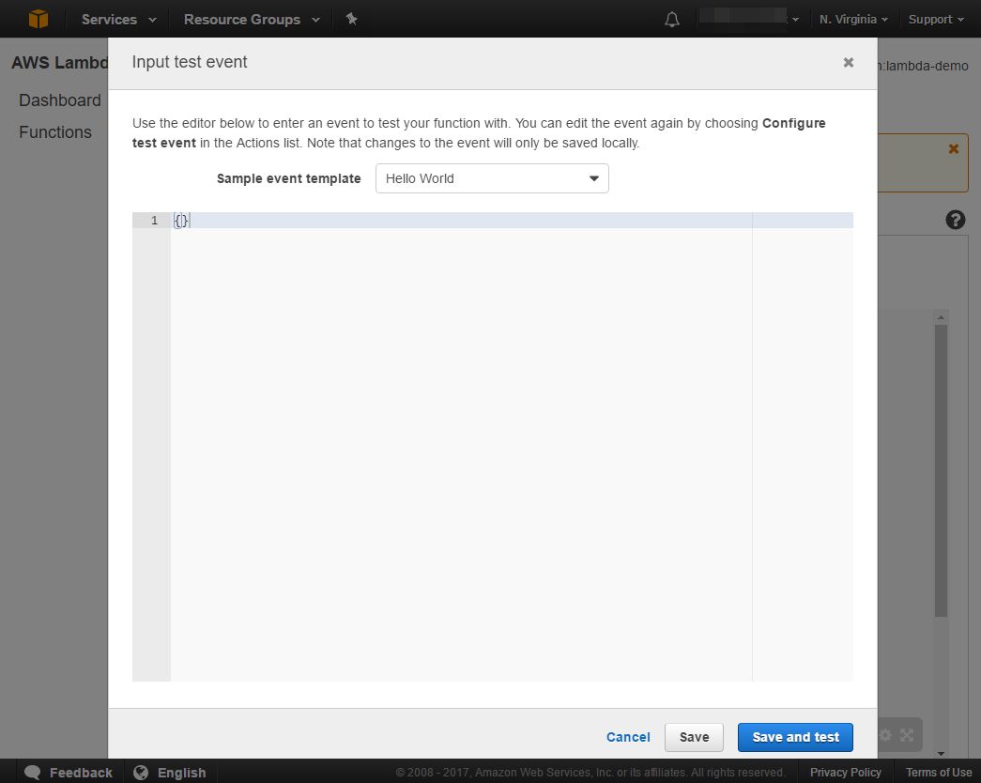Click the fullscreen expand icon
981x783 pixels.
(907, 735)
